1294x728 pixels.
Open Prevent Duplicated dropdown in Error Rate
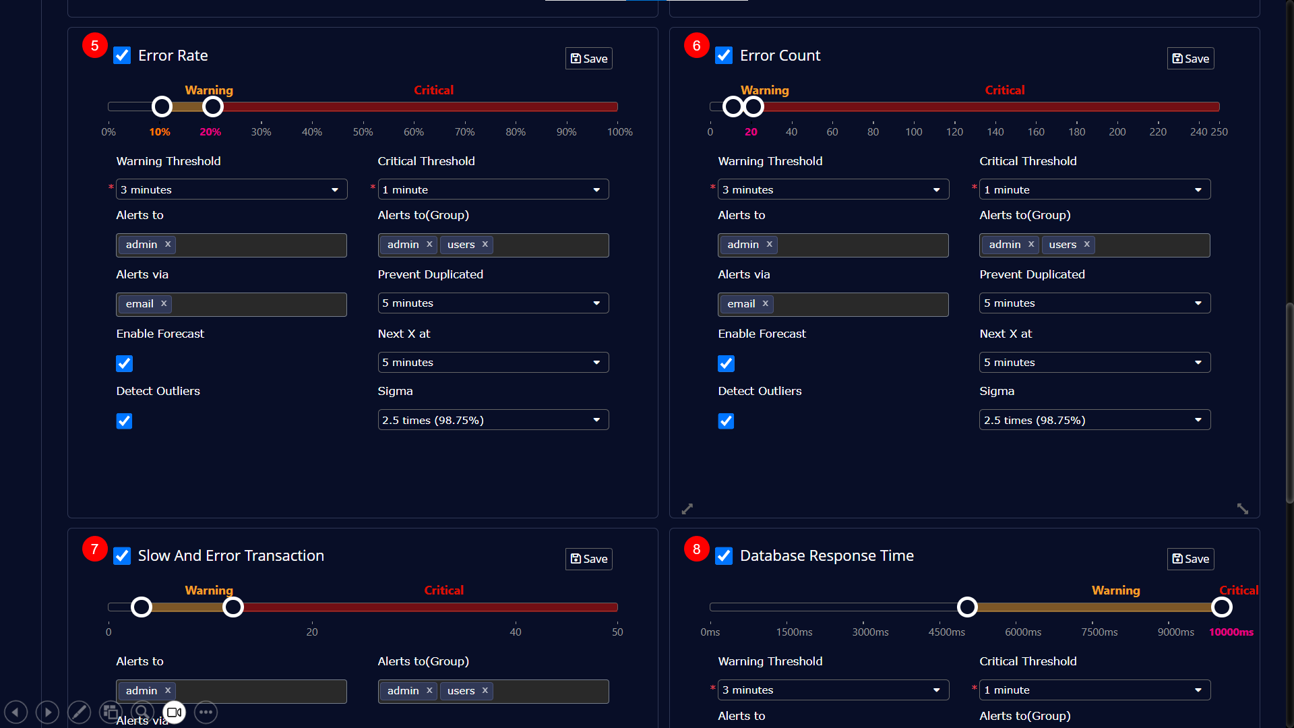pos(493,303)
